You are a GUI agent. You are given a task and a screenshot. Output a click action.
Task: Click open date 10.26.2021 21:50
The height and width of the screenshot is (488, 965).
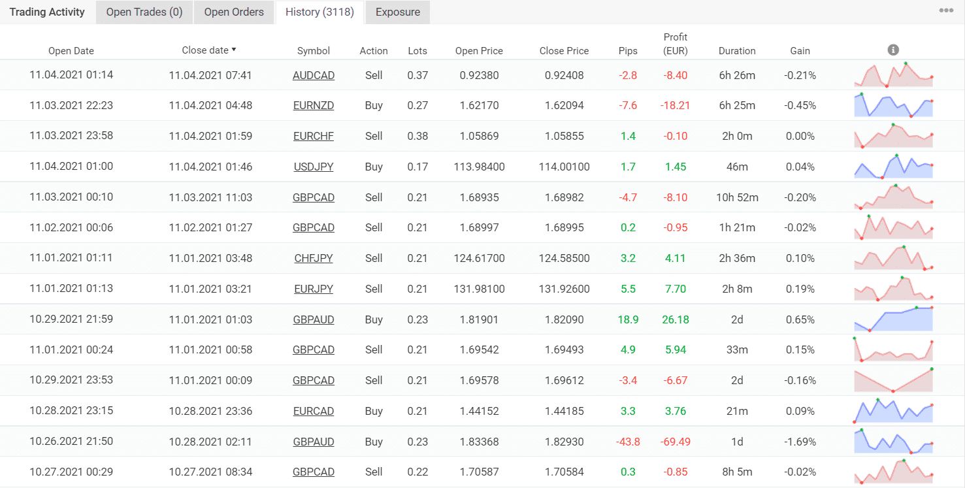71,442
